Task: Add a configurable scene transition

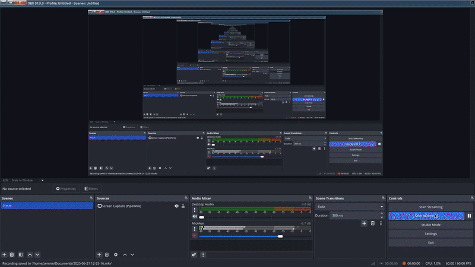Action: [364, 224]
